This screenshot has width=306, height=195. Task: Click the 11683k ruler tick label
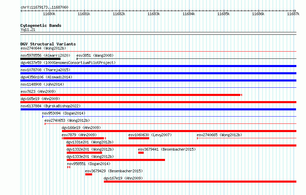tap(154, 14)
